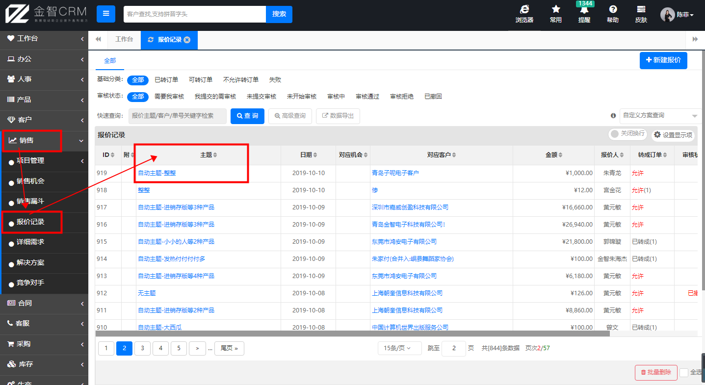Sort table by ID column arrows
Viewport: 705px width, 385px height.
click(112, 155)
